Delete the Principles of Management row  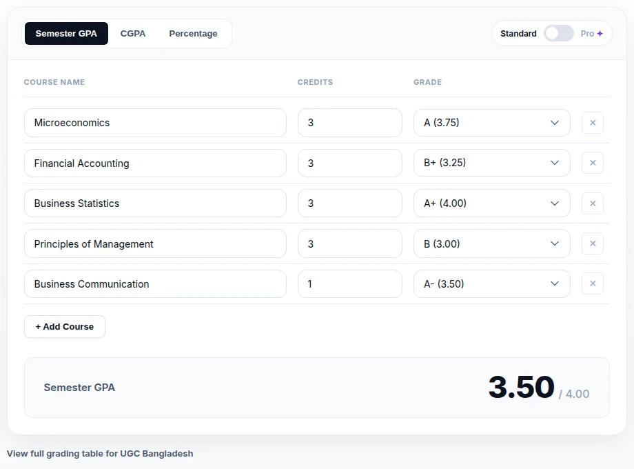click(593, 243)
